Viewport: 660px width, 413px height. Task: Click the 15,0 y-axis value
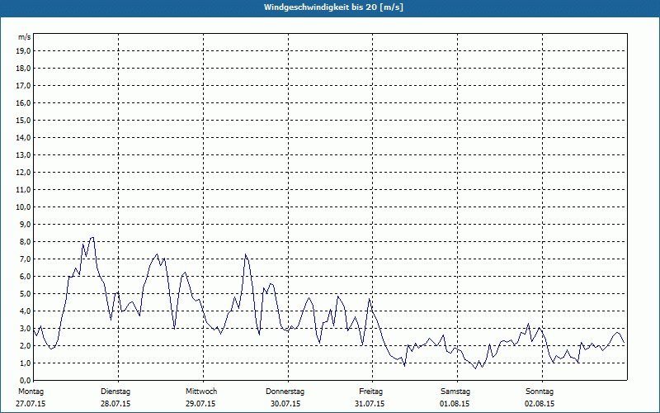pyautogui.click(x=23, y=120)
